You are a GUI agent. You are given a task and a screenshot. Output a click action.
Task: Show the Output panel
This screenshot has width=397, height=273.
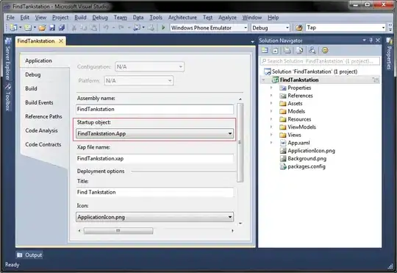click(x=29, y=255)
